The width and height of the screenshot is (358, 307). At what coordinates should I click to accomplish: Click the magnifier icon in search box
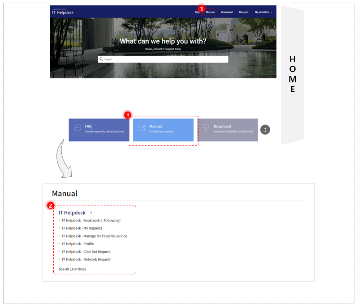click(101, 59)
